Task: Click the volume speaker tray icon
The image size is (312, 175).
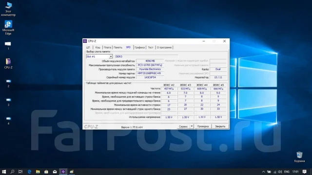Action: point(280,172)
